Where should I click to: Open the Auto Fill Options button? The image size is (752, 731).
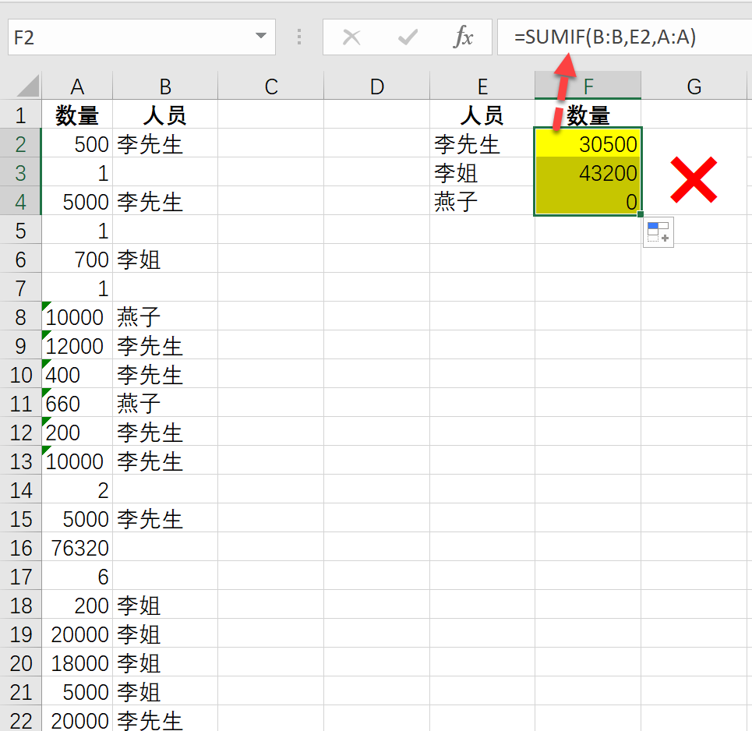658,232
